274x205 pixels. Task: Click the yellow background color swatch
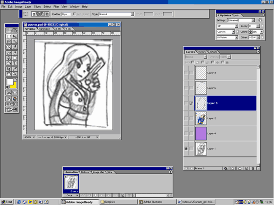14,86
